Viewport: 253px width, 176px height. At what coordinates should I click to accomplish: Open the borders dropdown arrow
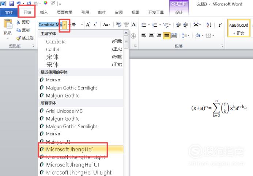[x=213, y=35]
